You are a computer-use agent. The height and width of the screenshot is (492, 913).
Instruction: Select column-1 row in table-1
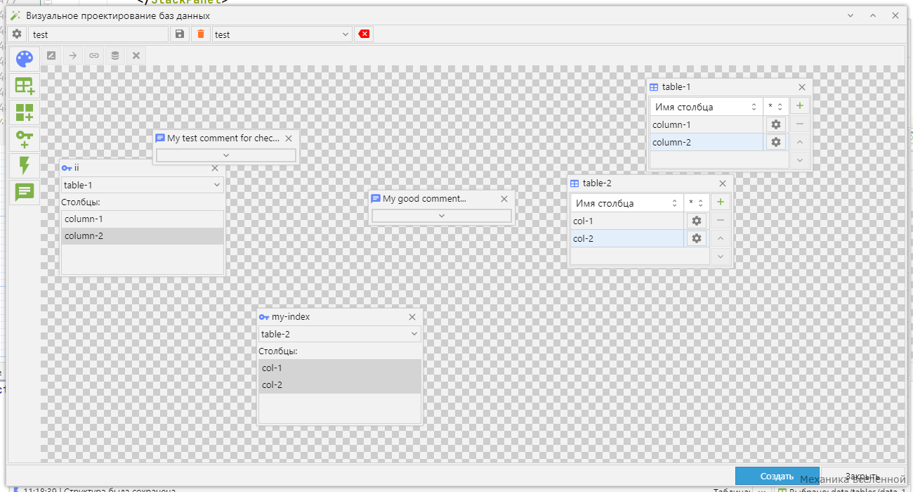707,124
